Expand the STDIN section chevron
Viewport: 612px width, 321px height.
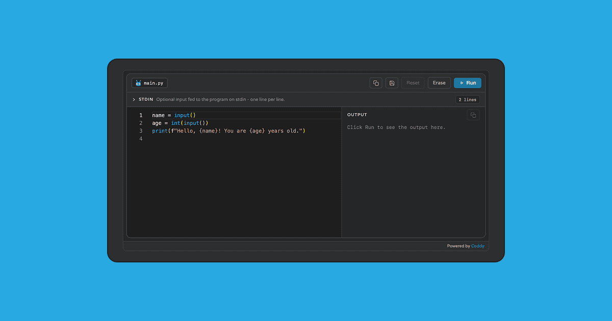[x=134, y=100]
